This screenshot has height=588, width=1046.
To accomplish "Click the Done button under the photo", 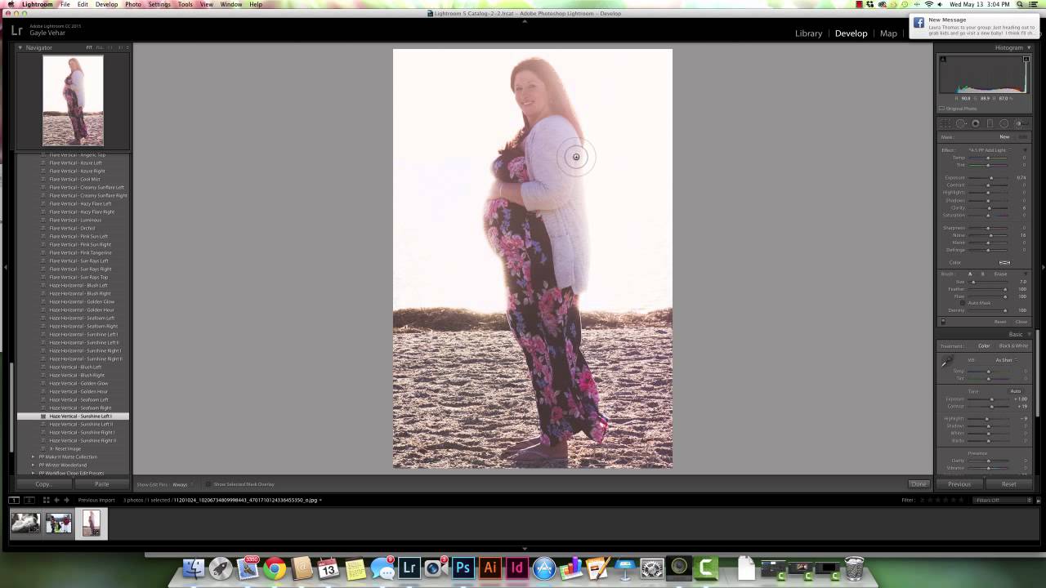I will pos(919,484).
